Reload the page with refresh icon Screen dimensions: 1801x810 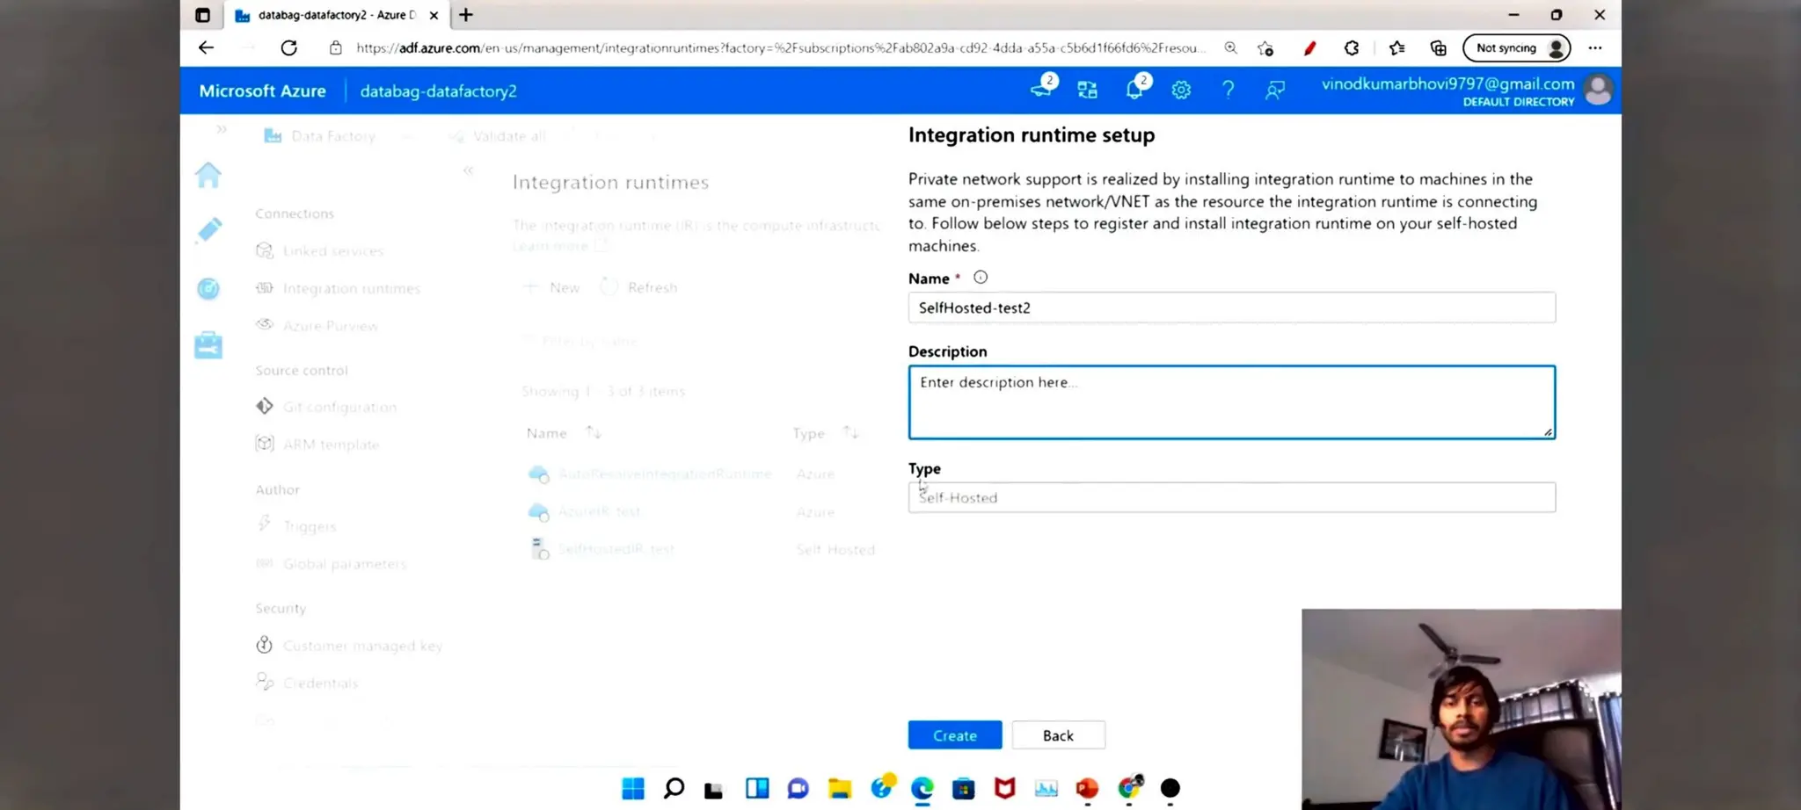pyautogui.click(x=288, y=47)
